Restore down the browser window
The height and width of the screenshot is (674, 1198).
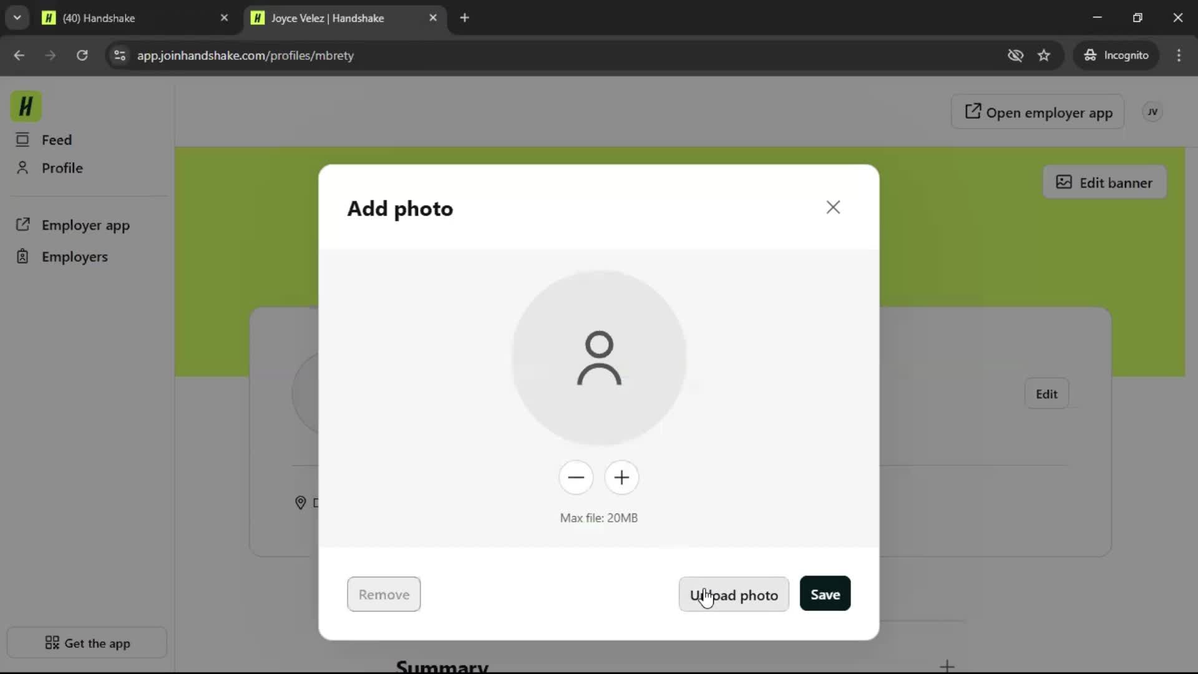click(1137, 17)
